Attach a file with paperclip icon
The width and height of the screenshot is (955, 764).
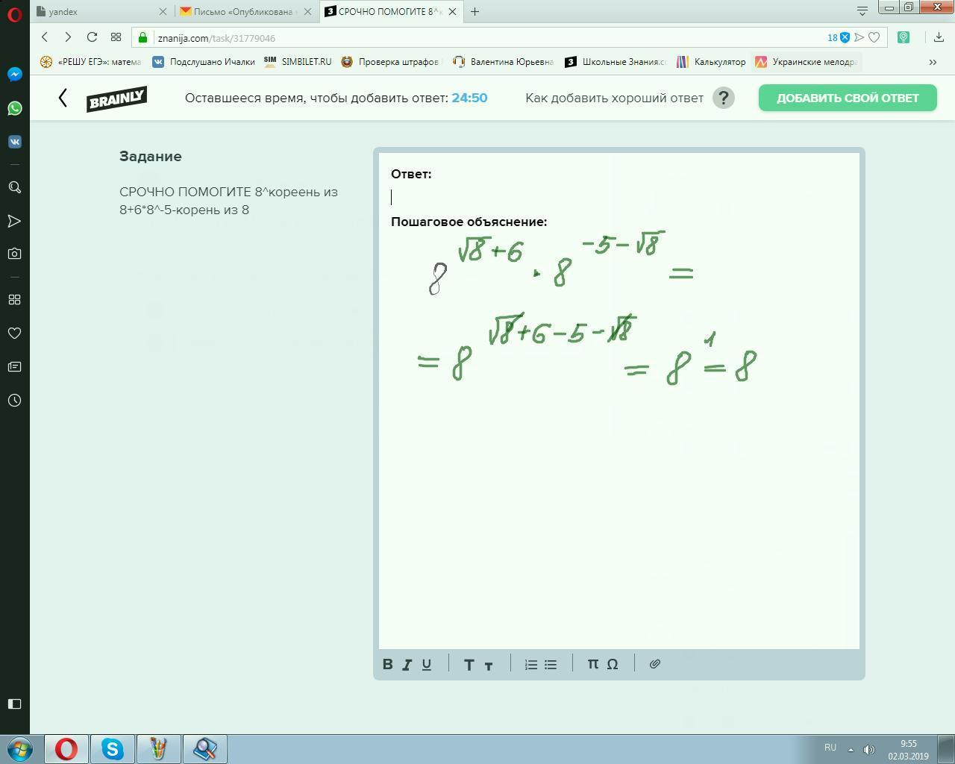click(x=655, y=664)
